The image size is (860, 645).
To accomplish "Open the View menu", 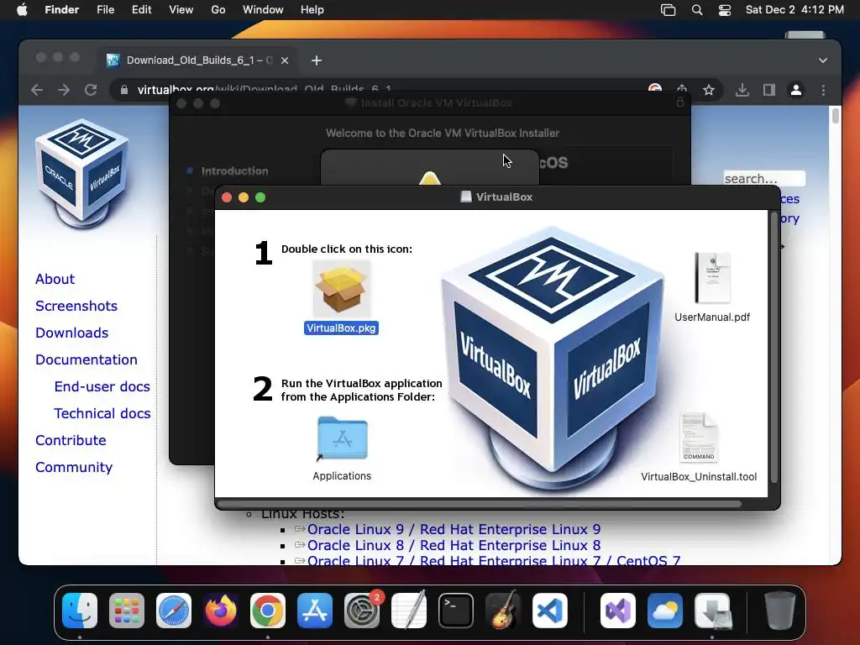I will [181, 10].
